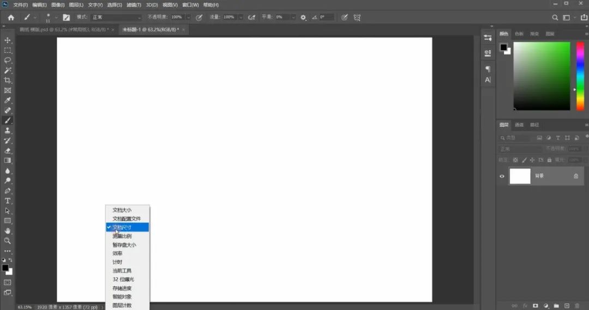Select the Rectangle shape tool

pyautogui.click(x=8, y=221)
